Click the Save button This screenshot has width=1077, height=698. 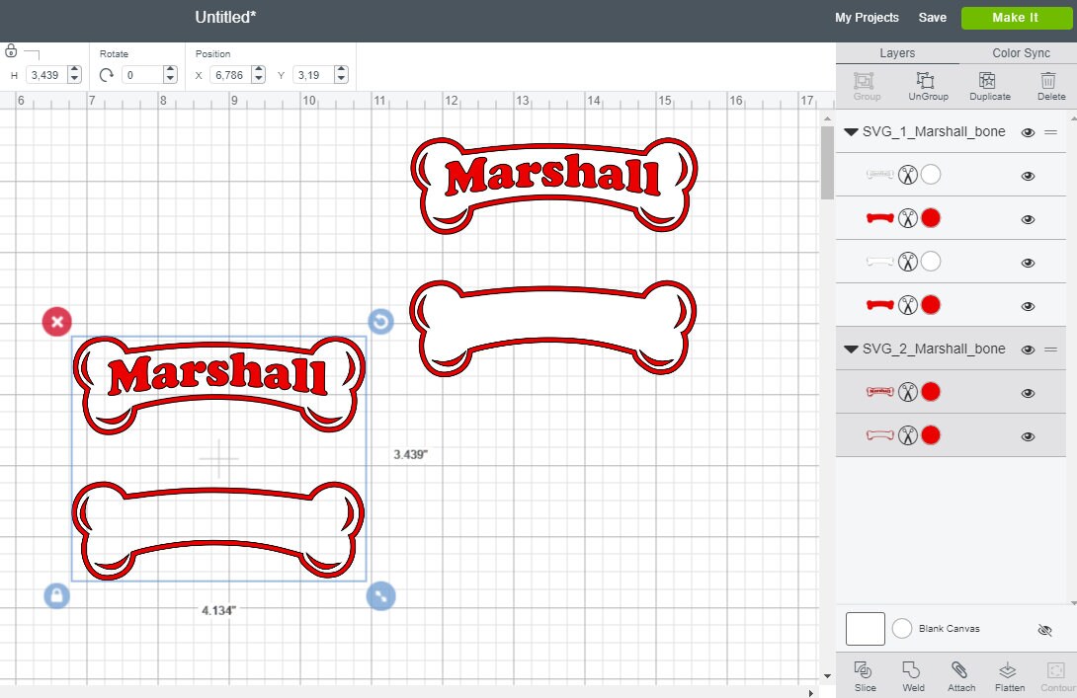[x=932, y=18]
